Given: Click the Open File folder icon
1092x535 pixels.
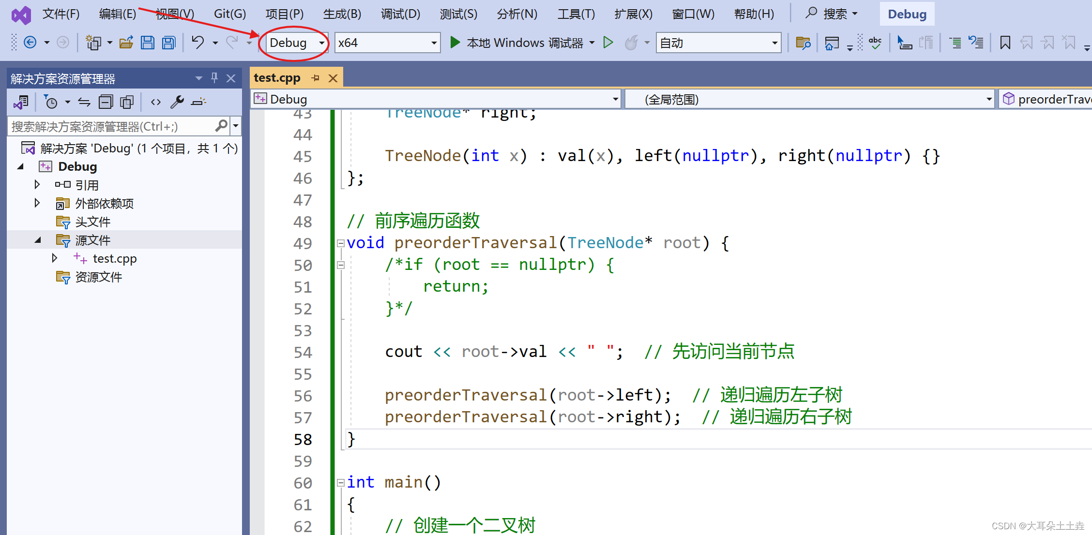Looking at the screenshot, I should point(126,43).
